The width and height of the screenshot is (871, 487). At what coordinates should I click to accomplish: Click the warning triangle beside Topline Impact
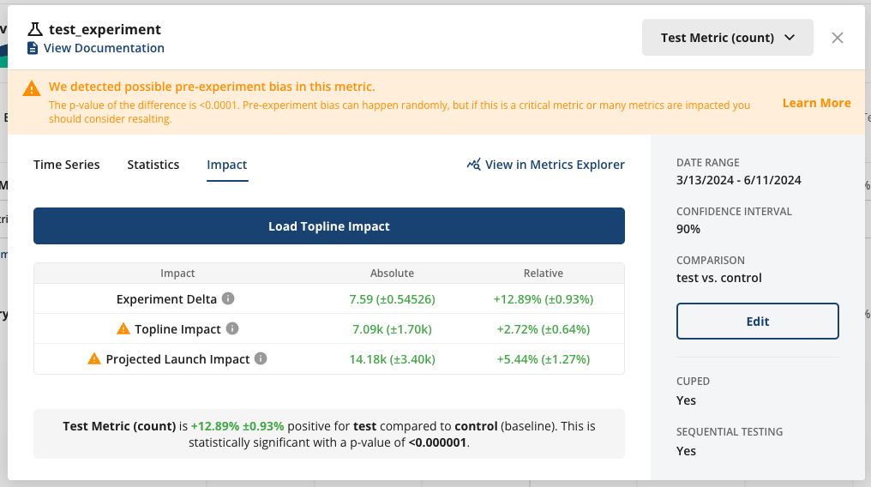(123, 328)
